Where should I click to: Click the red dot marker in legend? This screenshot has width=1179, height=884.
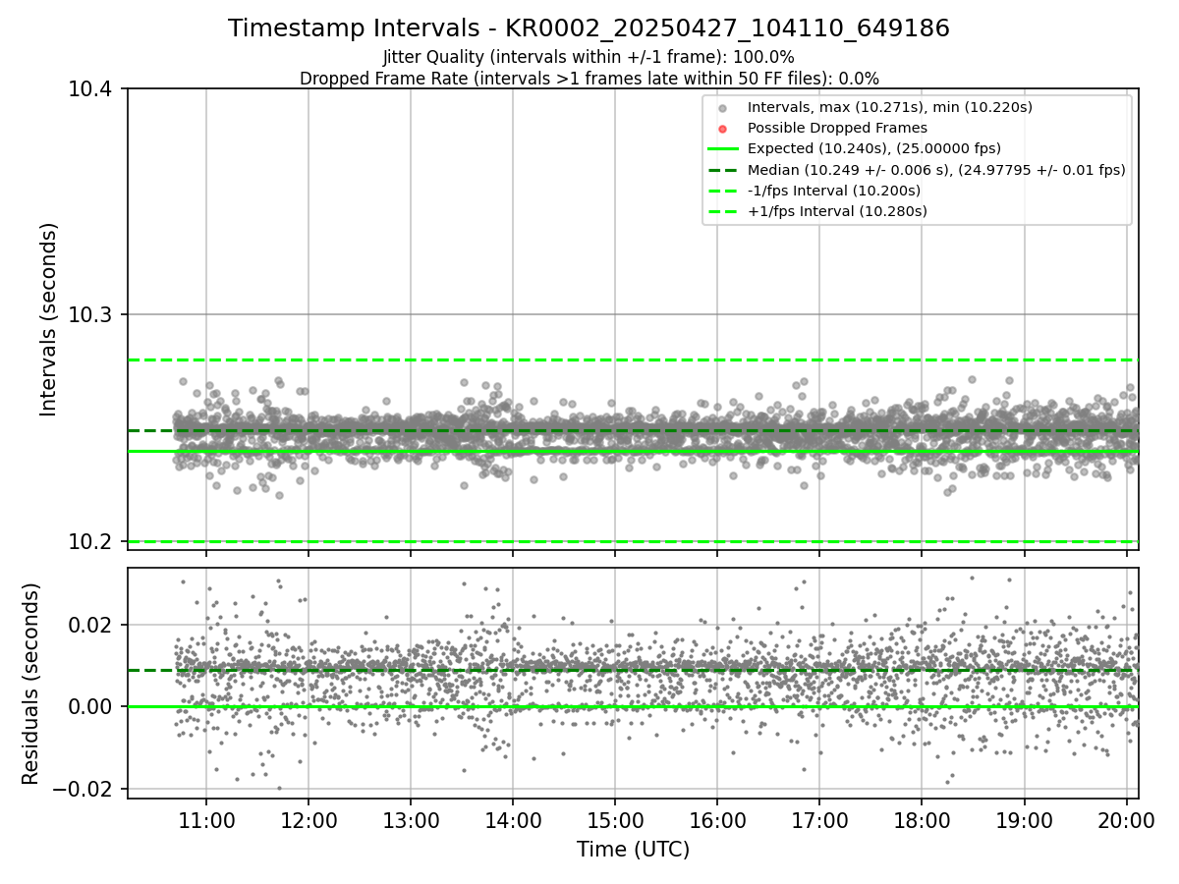723,129
